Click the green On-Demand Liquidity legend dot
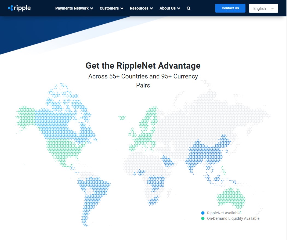The height and width of the screenshot is (240, 287). (203, 218)
